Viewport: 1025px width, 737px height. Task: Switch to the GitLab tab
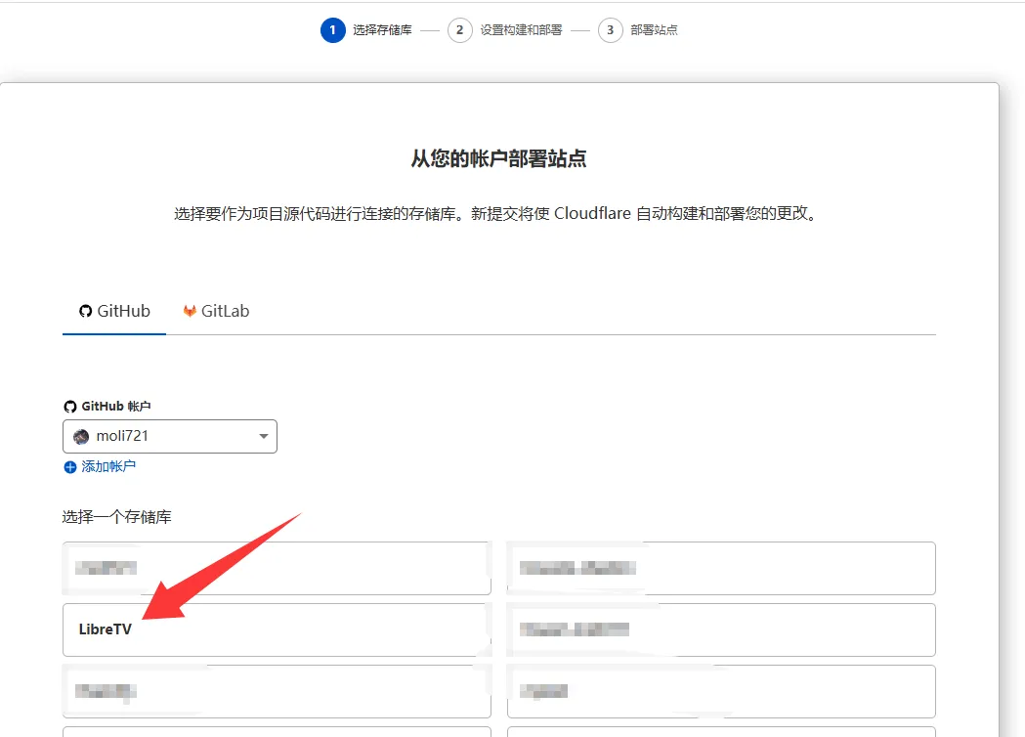[x=216, y=311]
